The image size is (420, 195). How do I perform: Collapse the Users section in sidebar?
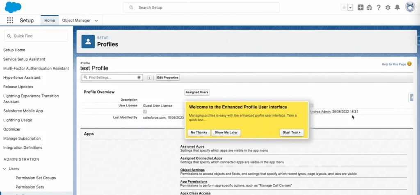(5, 169)
